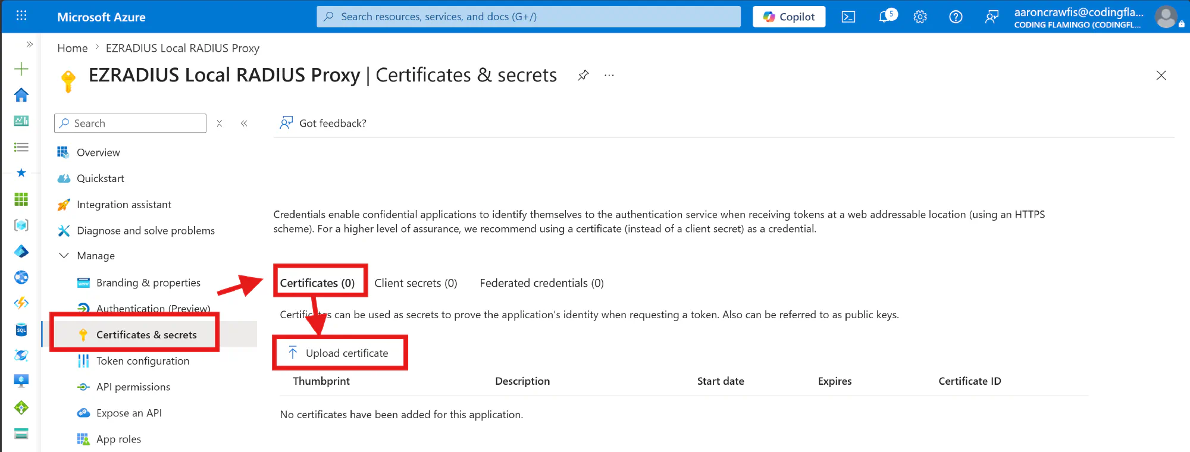Click the Favorites star icon
Image resolution: width=1190 pixels, height=452 pixels.
21,173
